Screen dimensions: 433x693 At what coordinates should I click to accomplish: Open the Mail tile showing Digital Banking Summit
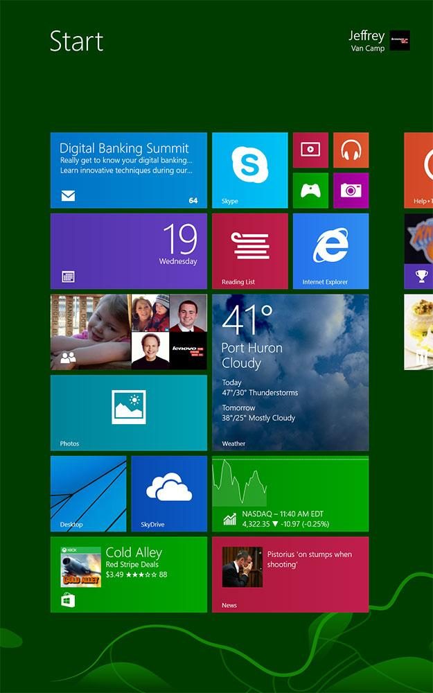click(129, 170)
